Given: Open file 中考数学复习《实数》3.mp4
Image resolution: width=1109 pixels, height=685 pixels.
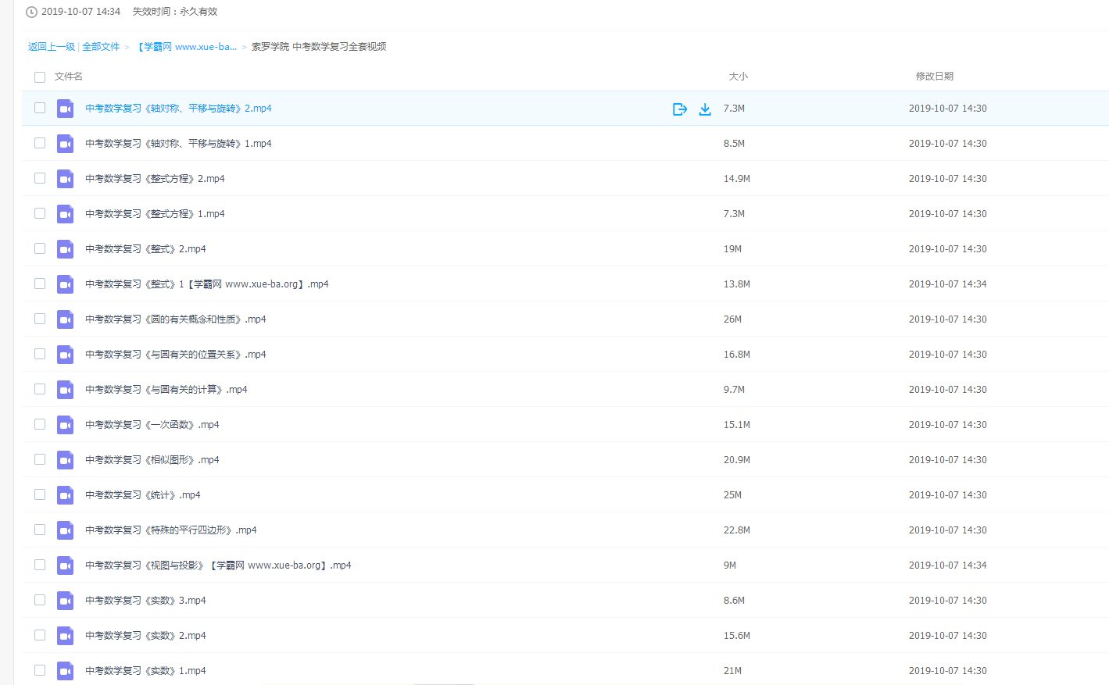Looking at the screenshot, I should click(145, 601).
